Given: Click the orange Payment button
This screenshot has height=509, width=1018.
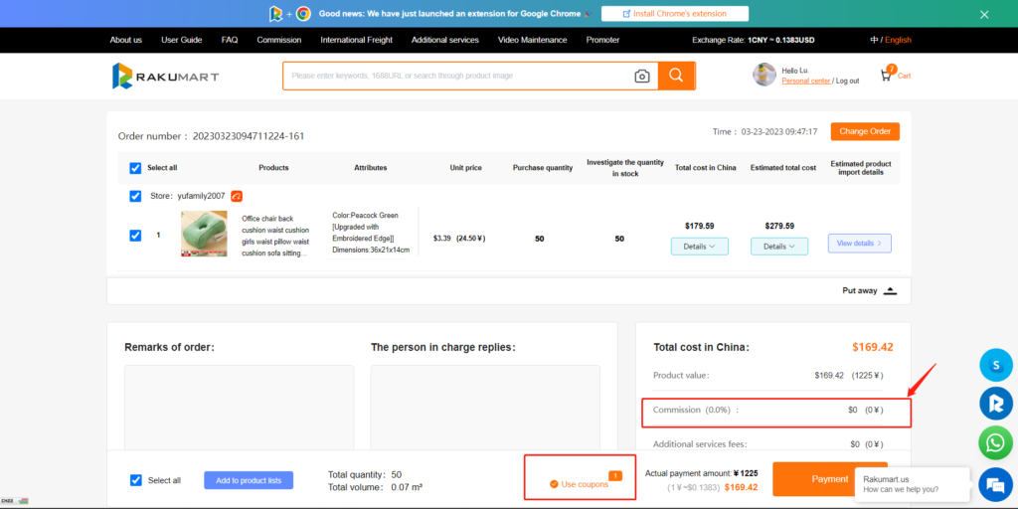Looking at the screenshot, I should (830, 479).
